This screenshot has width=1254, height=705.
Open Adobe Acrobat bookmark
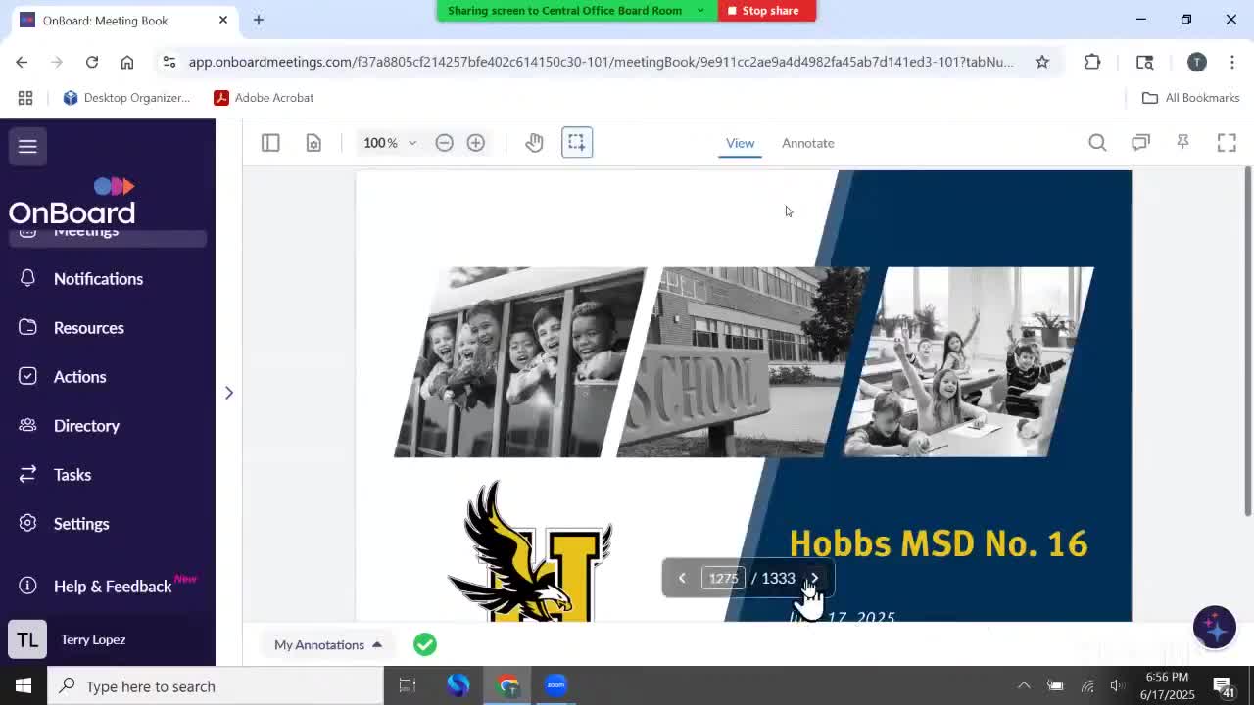click(x=264, y=98)
